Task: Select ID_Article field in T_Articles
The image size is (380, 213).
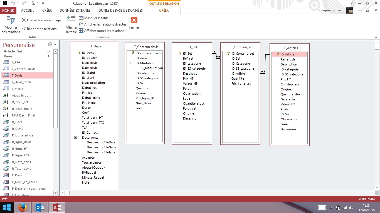Action: 290,54
